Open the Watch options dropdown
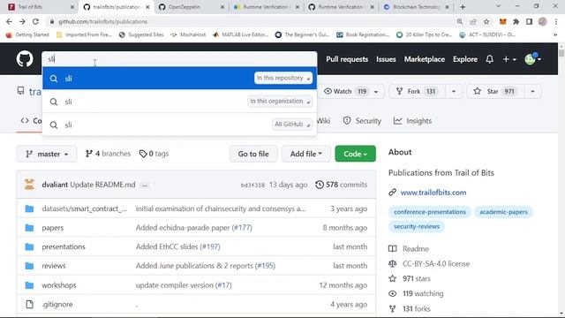 coord(376,92)
